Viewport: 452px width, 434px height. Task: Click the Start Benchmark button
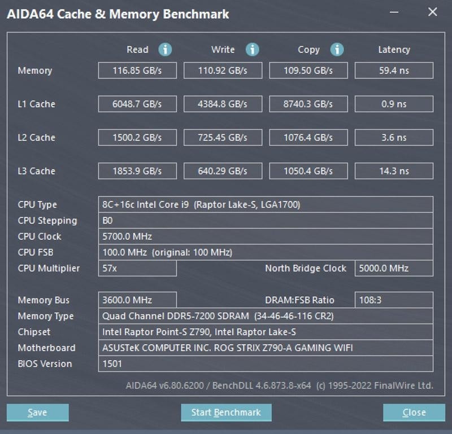[226, 413]
